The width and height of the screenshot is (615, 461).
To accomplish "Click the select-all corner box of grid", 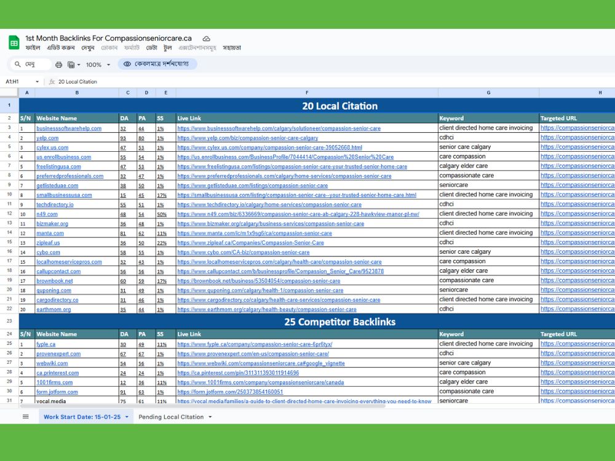I will (x=9, y=93).
